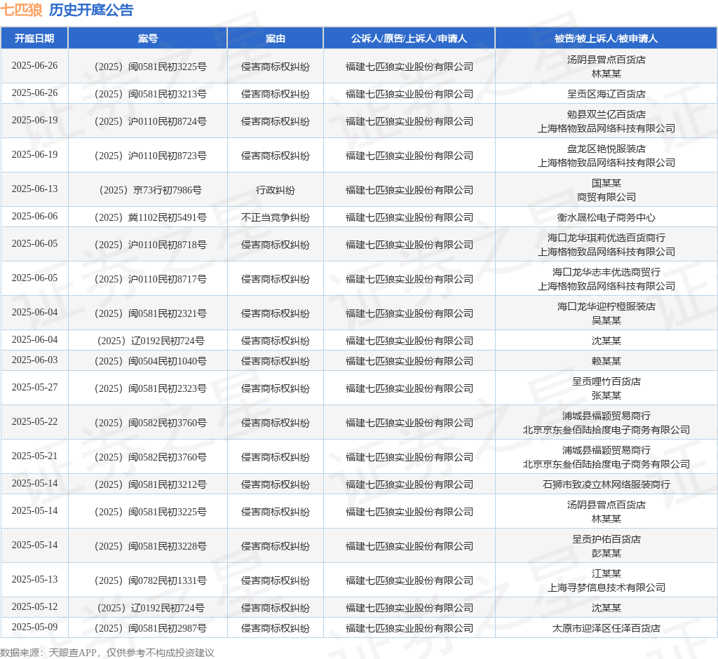Screen dimensions: 718x659
Task: Click date 2025-06-26 in the 3213号 row
Action: pos(35,93)
